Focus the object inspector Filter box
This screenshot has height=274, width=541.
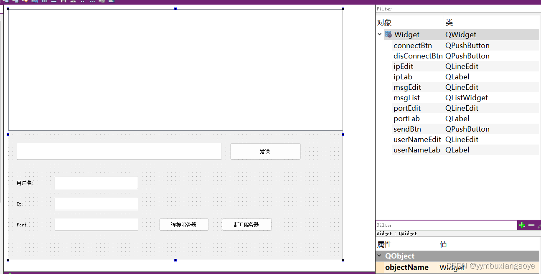coord(458,9)
